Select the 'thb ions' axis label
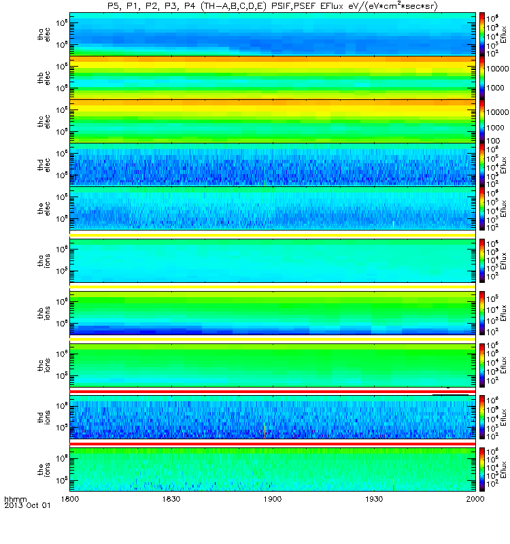This screenshot has width=510, height=544. 44,313
